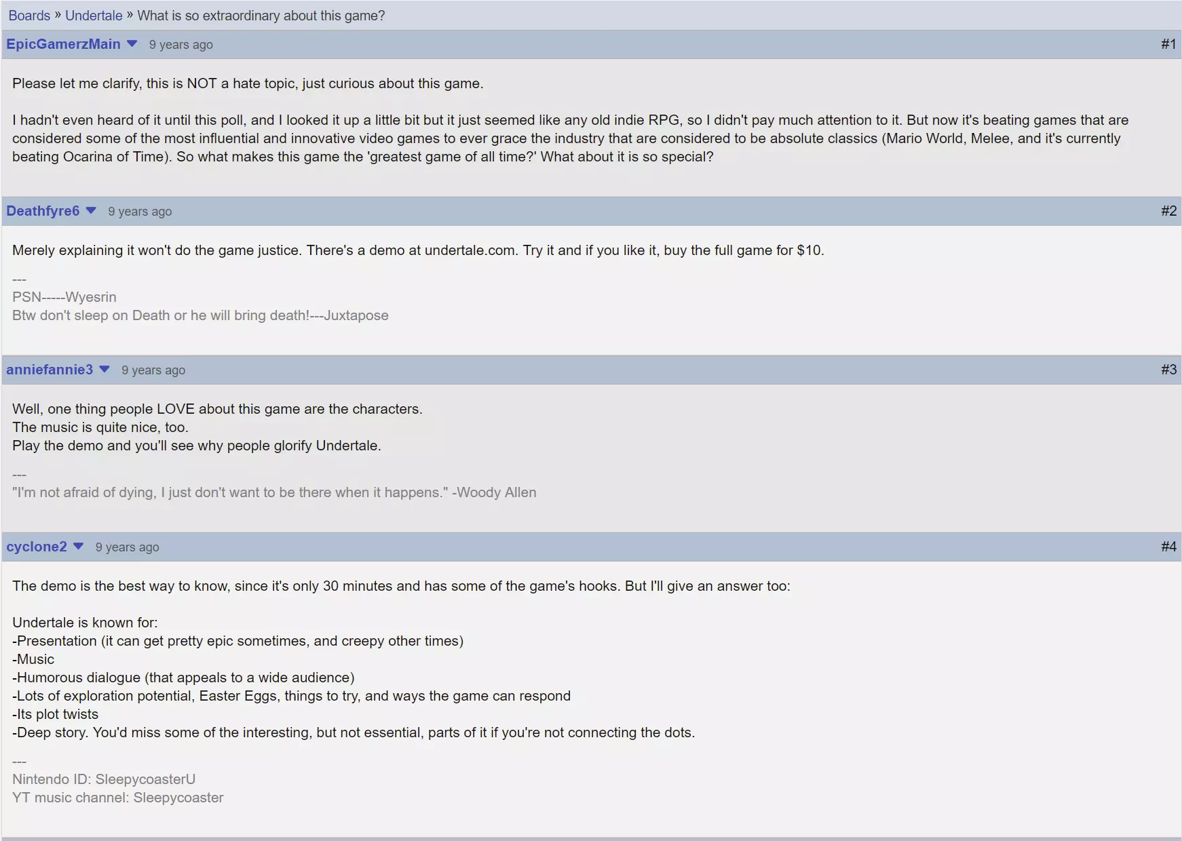Image resolution: width=1182 pixels, height=841 pixels.
Task: Click post number #2 permalink
Action: [x=1168, y=211]
